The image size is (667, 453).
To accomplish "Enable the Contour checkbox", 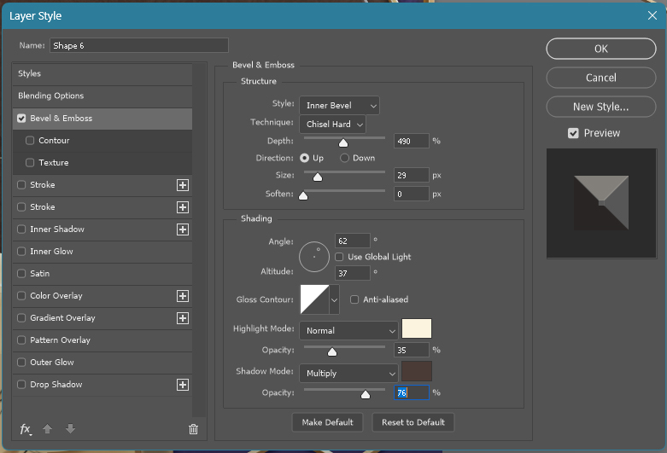I will (x=30, y=140).
